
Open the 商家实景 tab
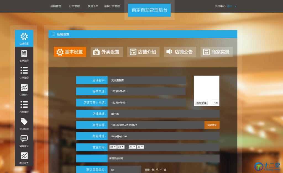(217, 52)
